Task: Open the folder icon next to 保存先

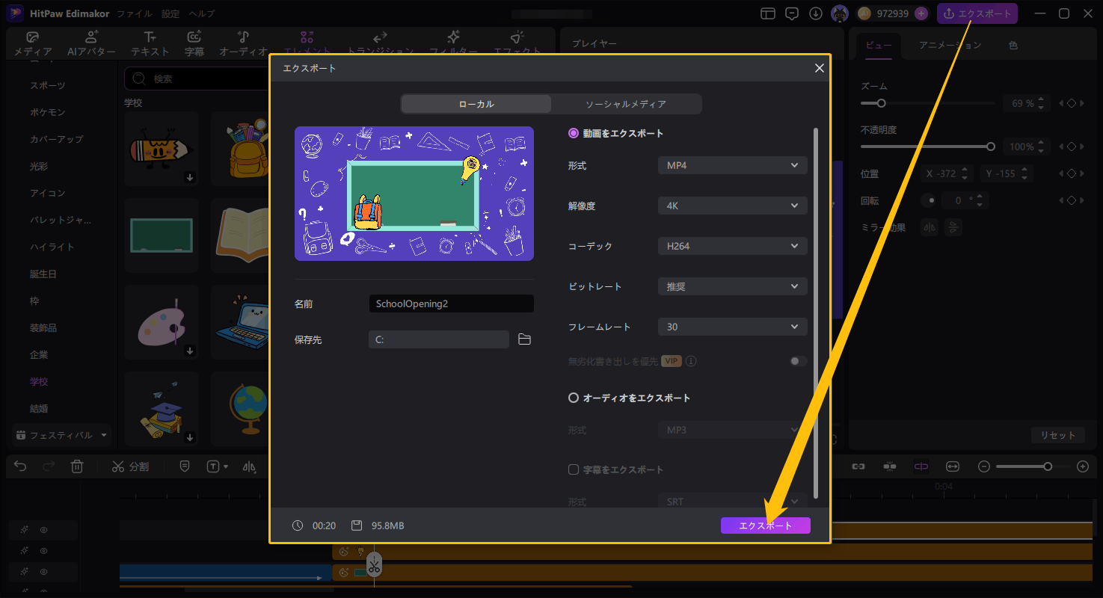Action: [524, 339]
